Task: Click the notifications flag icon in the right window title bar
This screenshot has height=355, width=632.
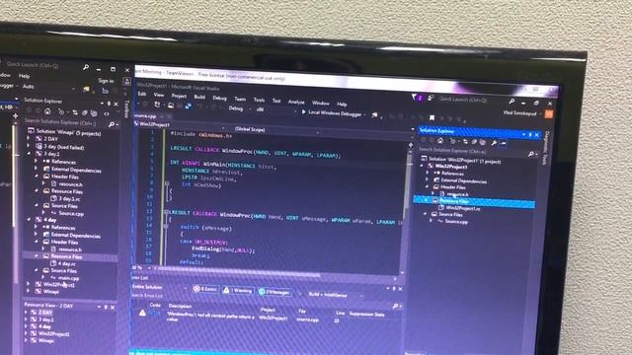Action: point(415,97)
